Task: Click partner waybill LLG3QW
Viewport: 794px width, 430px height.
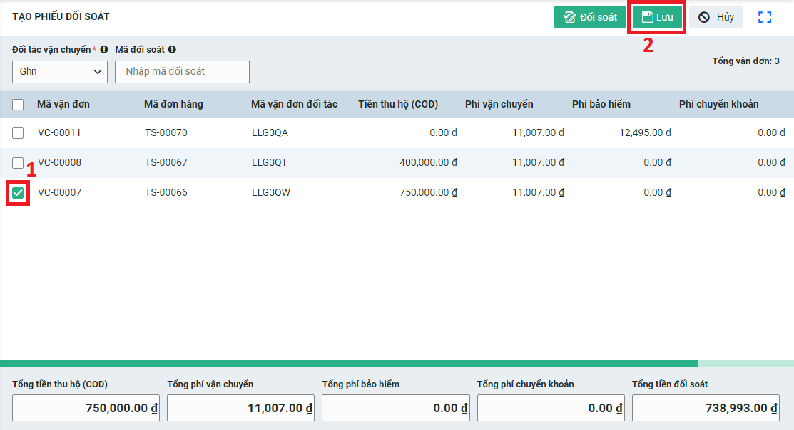Action: (x=271, y=192)
